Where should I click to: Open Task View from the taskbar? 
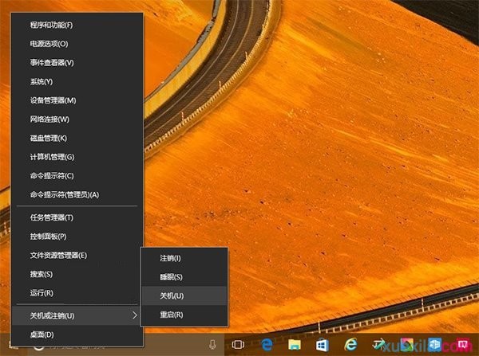(237, 344)
